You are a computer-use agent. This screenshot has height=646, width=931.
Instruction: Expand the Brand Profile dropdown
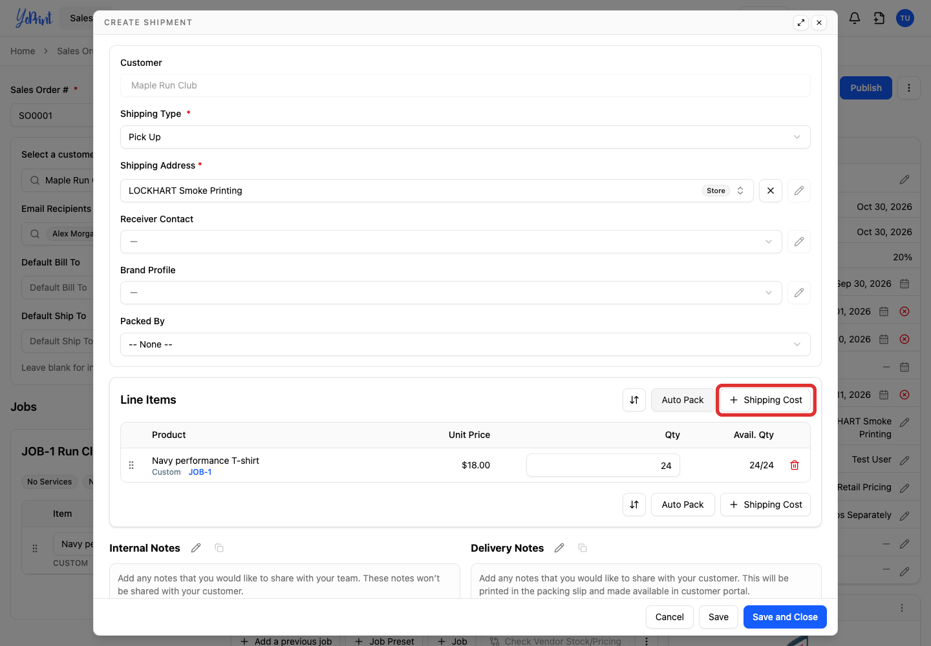451,293
